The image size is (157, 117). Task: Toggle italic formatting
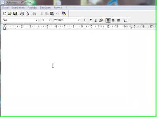[x=90, y=20]
